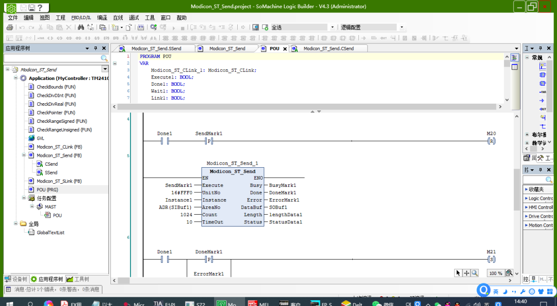Viewport: 557px width, 306px height.
Task: Click the messages status bar error summary
Action: click(x=53, y=289)
